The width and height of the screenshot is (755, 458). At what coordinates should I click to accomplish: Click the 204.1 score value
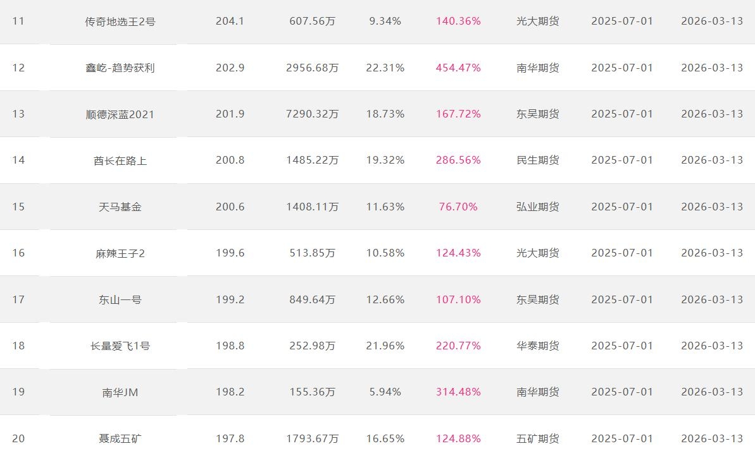click(230, 21)
